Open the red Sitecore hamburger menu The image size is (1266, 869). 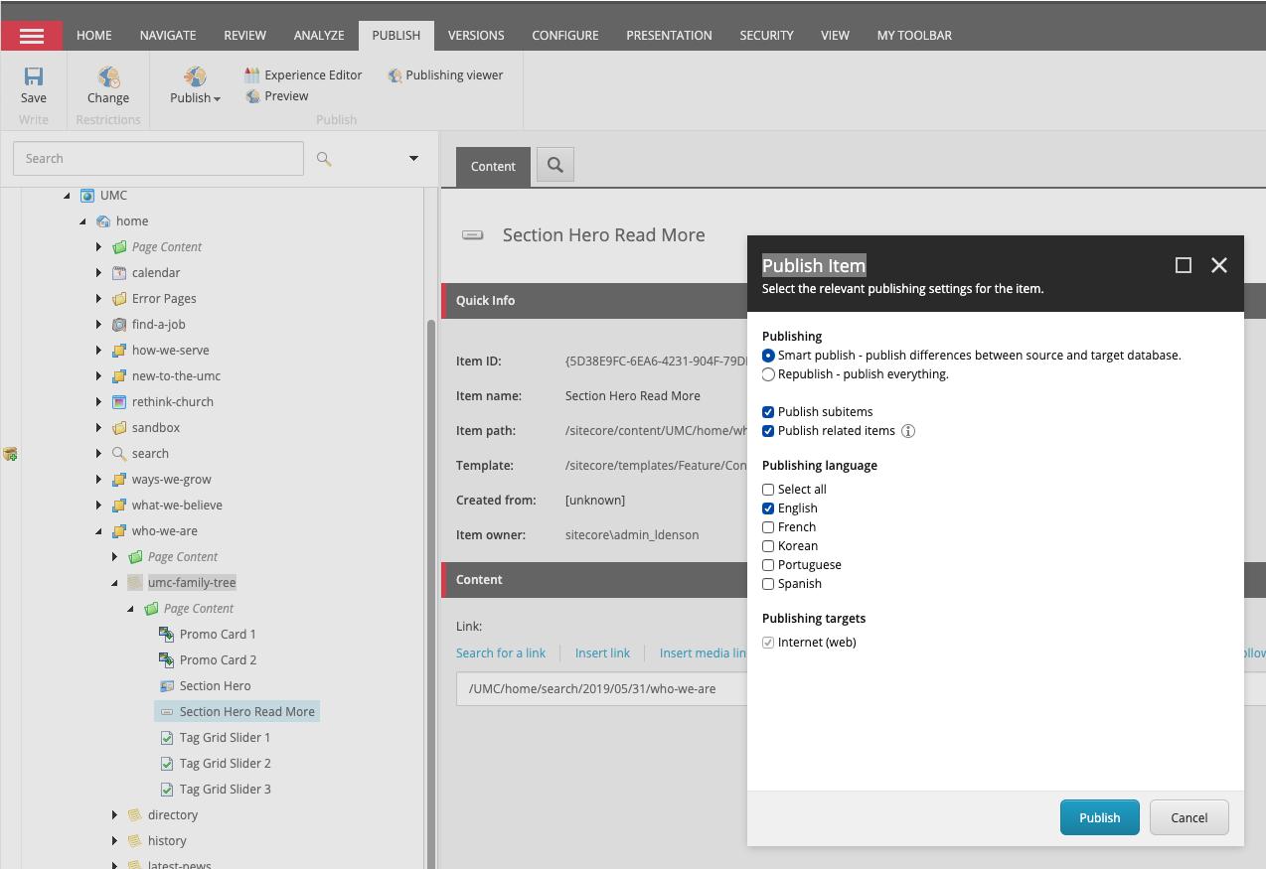(32, 36)
